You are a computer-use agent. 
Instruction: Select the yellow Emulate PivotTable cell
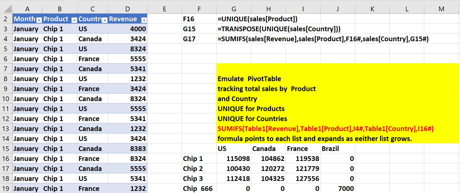click(x=249, y=79)
